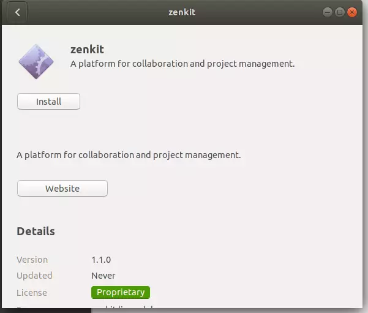The width and height of the screenshot is (368, 313).
Task: Click the description paragraph above the Website button
Action: [129, 155]
